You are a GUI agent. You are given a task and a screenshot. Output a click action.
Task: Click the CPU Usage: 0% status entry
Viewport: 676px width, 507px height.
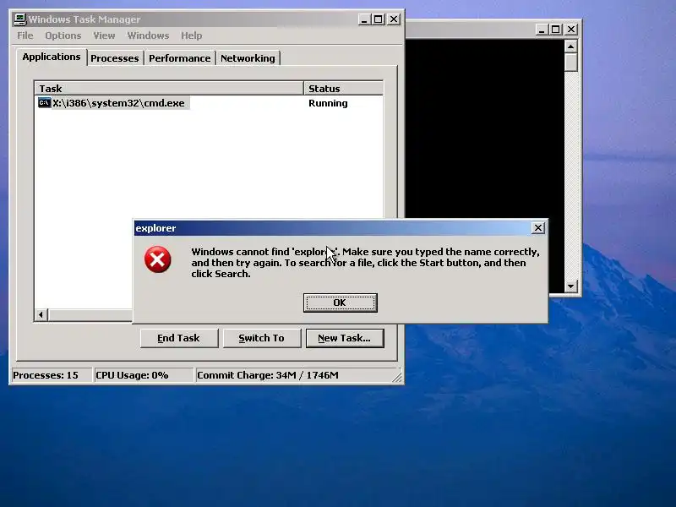click(x=144, y=375)
